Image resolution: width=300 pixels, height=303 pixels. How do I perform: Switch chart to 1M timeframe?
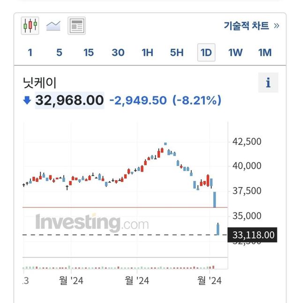point(265,53)
